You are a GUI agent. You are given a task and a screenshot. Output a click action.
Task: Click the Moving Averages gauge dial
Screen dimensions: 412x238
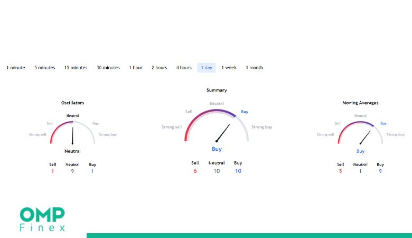pos(360,133)
